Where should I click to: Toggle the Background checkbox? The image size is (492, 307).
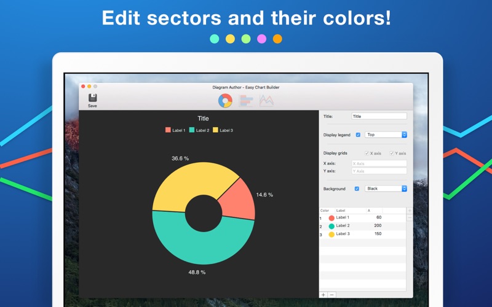[x=357, y=188]
